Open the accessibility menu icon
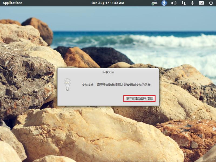 164,3
